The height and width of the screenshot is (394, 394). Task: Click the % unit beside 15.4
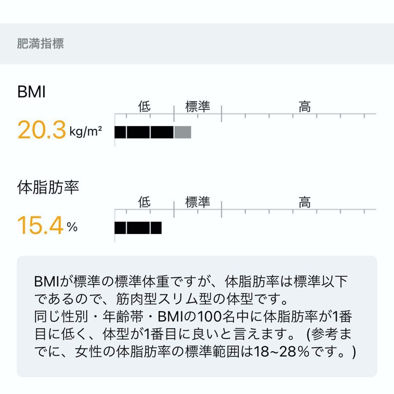[72, 227]
